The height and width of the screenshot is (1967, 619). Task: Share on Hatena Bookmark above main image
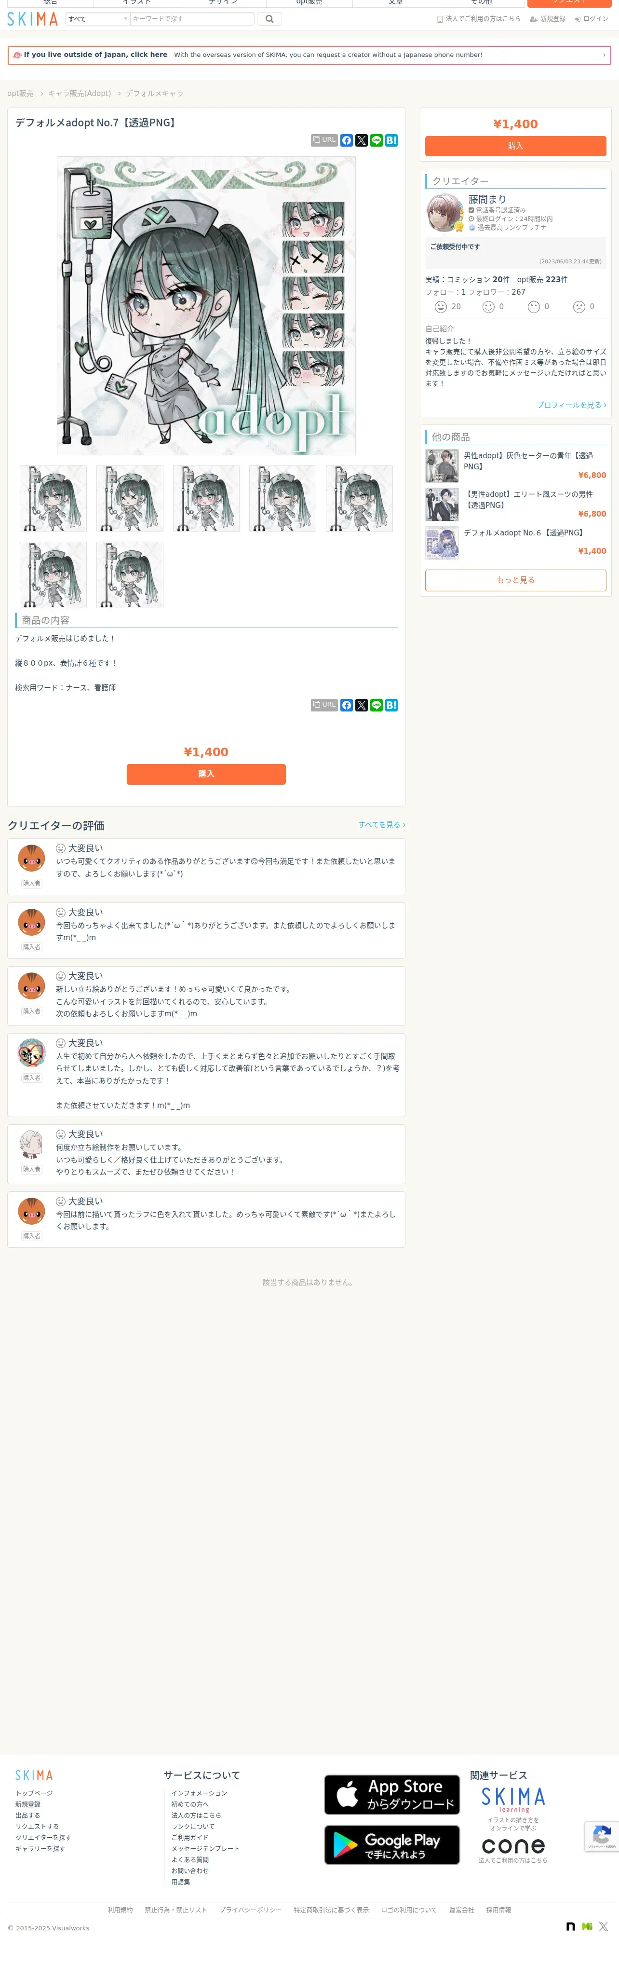(391, 140)
